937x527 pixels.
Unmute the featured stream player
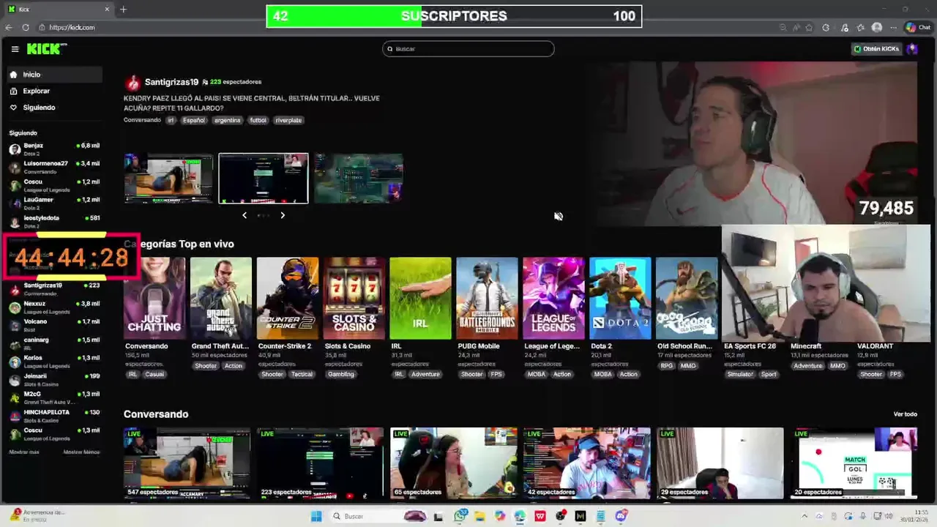(559, 216)
